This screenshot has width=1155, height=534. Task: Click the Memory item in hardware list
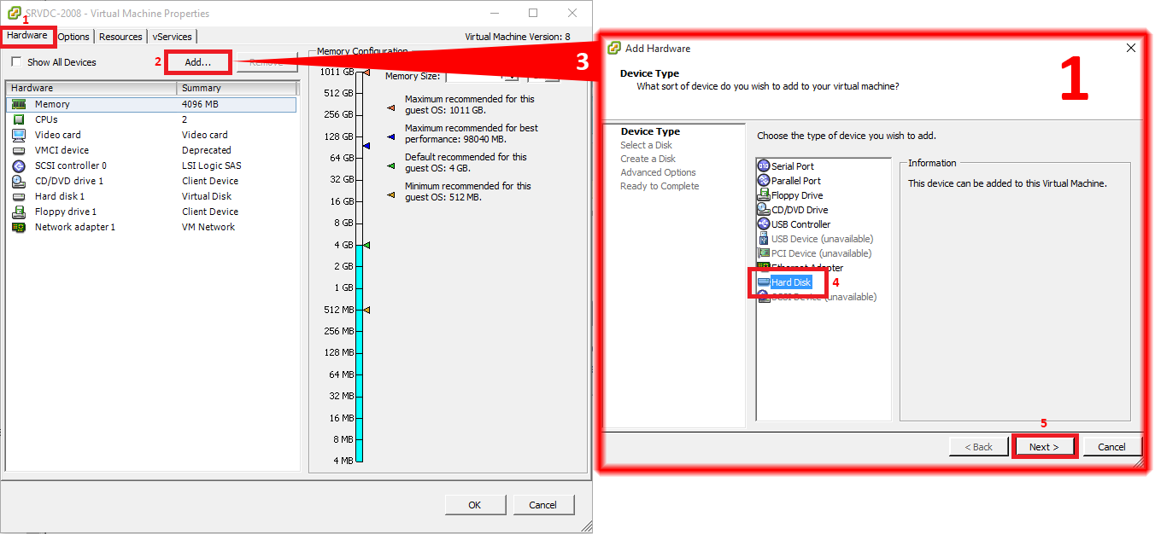51,103
